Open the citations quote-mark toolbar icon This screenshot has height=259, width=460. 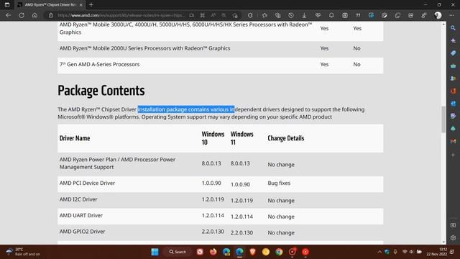[358, 15]
